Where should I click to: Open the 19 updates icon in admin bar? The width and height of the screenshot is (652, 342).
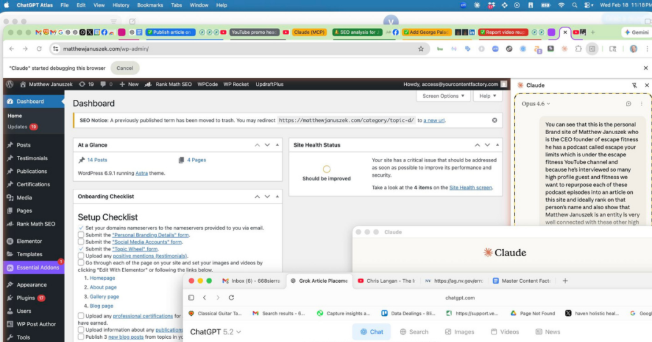point(86,84)
